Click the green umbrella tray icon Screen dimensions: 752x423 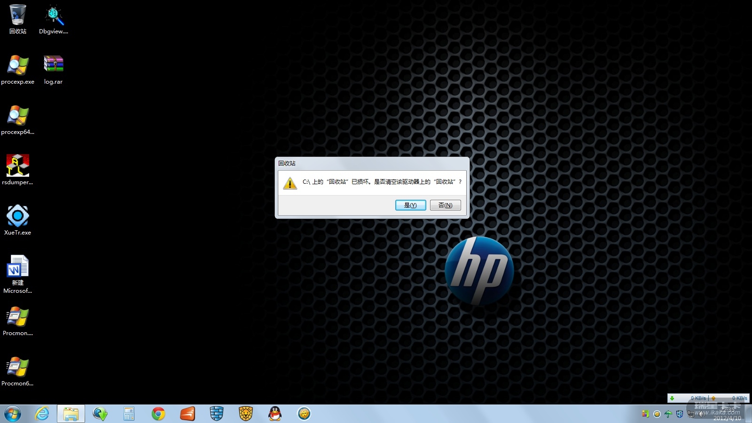tap(668, 414)
